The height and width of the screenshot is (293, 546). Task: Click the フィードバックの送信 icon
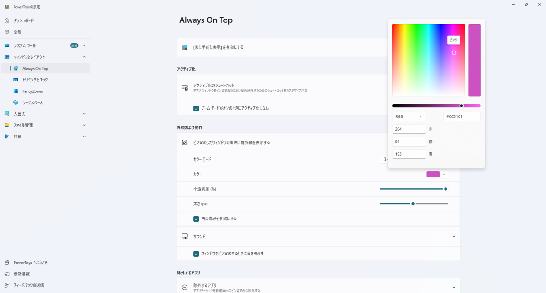pos(7,285)
